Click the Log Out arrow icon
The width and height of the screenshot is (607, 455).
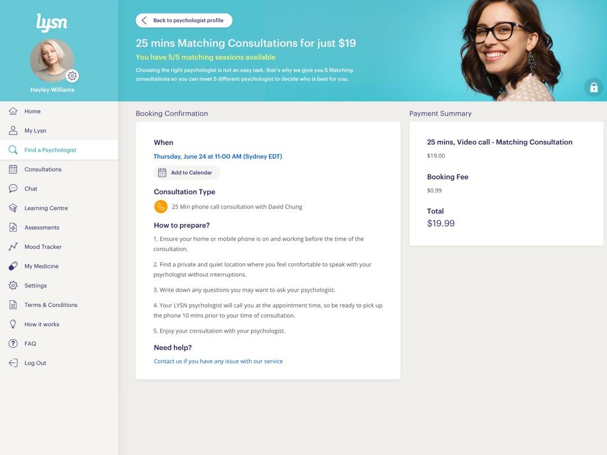click(13, 363)
